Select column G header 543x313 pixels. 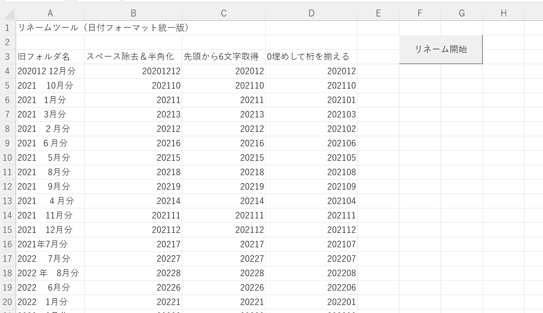(462, 13)
